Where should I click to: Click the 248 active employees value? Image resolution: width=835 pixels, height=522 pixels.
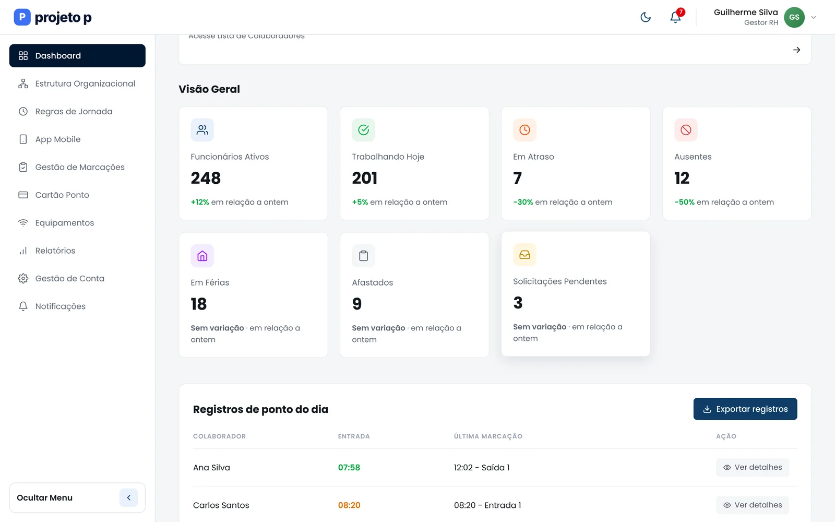click(x=206, y=178)
